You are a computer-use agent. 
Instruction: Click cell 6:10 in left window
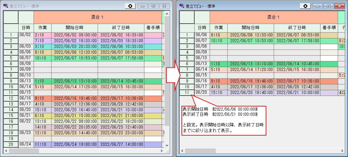(43, 116)
